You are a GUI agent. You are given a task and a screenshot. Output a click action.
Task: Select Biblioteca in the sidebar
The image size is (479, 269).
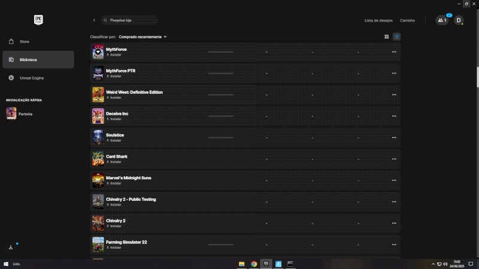tap(28, 60)
